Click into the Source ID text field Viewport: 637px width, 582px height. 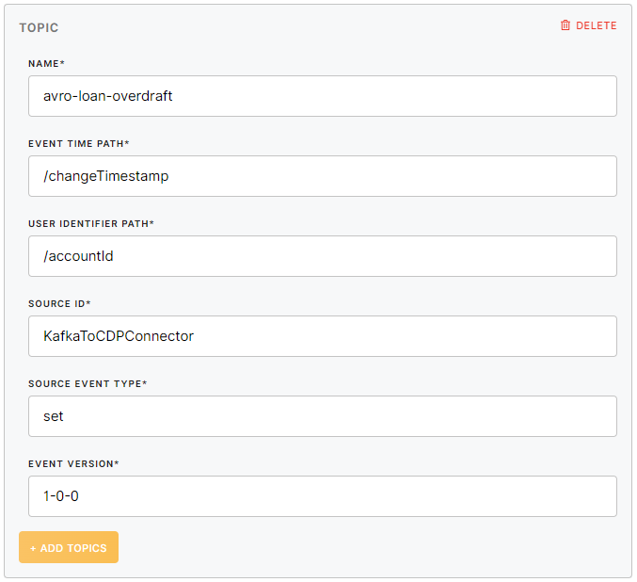point(323,336)
